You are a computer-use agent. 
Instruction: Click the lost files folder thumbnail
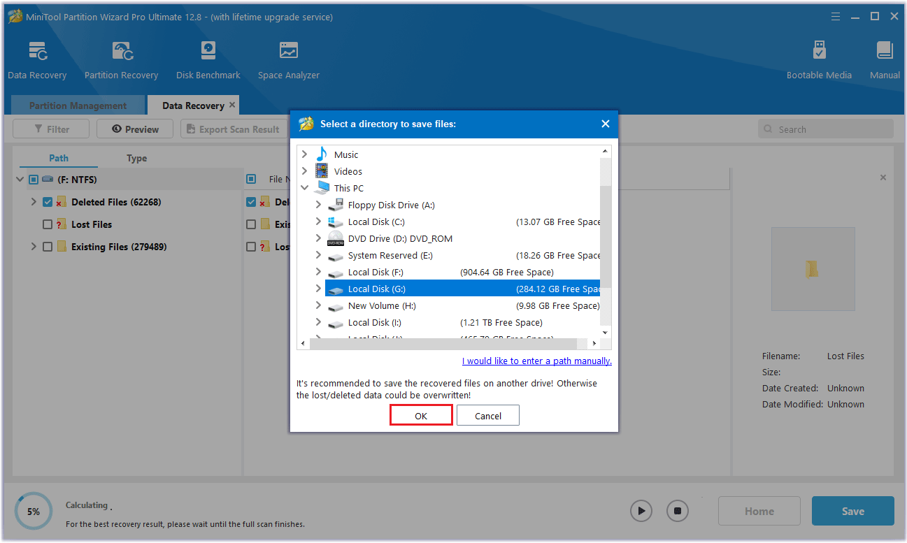(813, 269)
